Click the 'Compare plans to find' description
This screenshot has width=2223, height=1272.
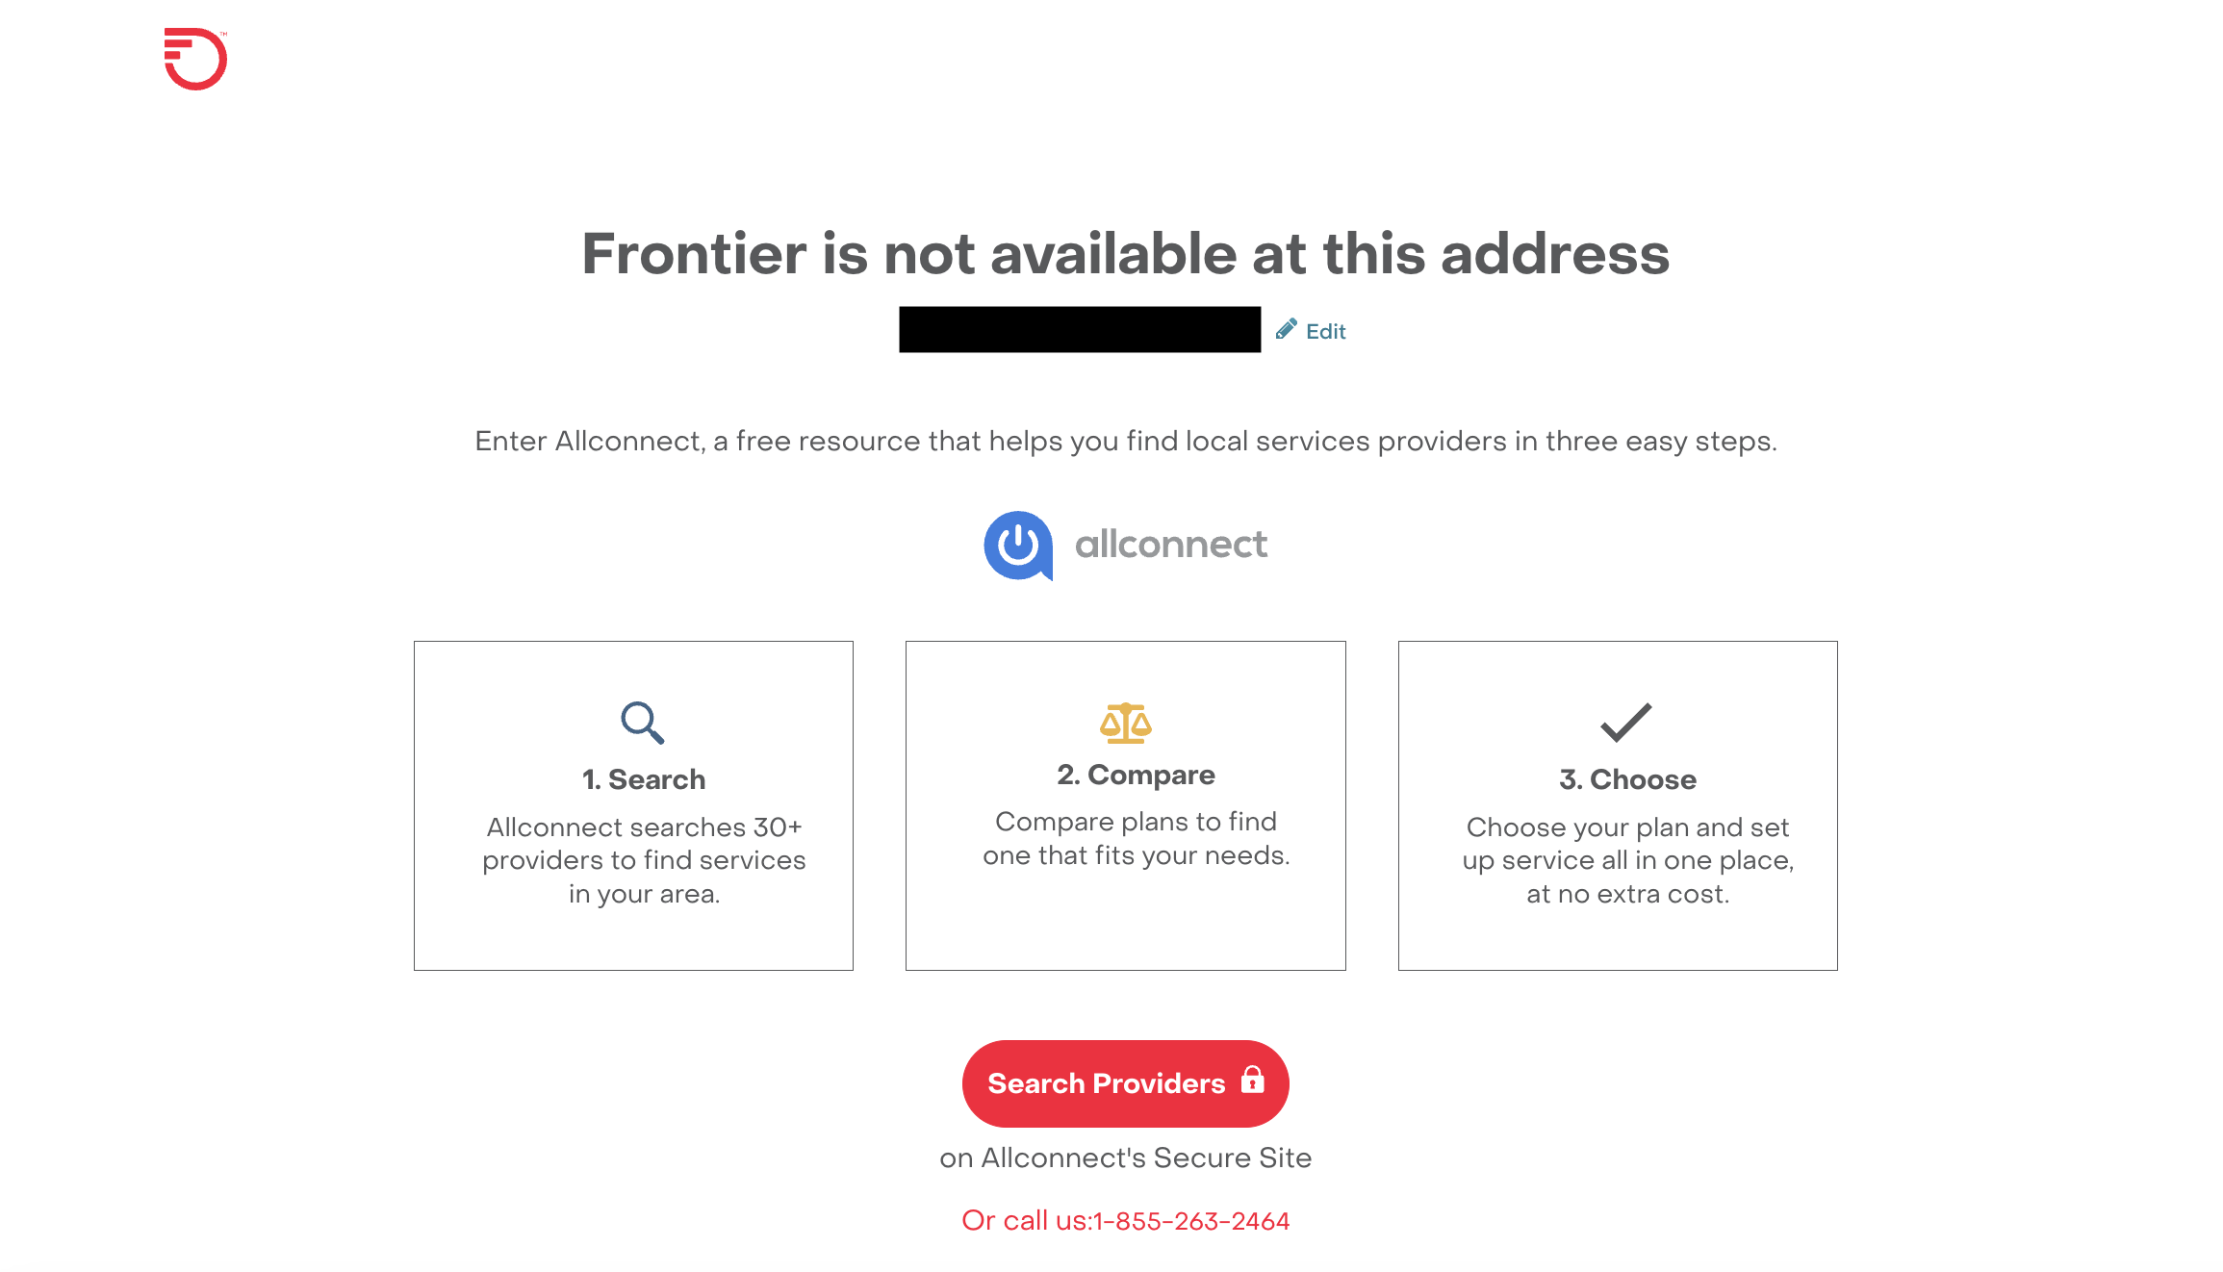[x=1136, y=838]
